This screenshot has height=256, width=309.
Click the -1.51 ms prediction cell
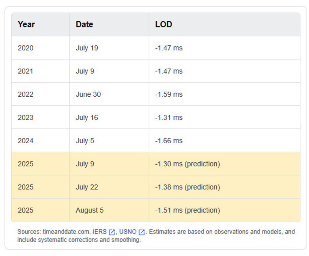pos(187,210)
